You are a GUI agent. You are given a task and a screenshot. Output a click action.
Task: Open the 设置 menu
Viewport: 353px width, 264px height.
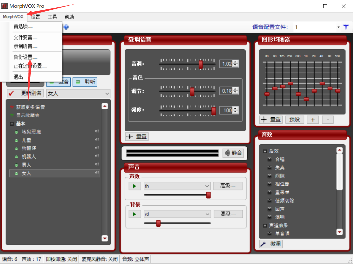[x=35, y=17]
